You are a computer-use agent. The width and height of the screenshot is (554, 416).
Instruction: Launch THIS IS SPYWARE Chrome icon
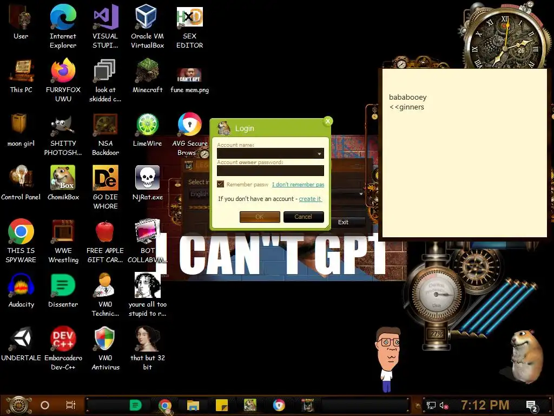click(x=21, y=240)
